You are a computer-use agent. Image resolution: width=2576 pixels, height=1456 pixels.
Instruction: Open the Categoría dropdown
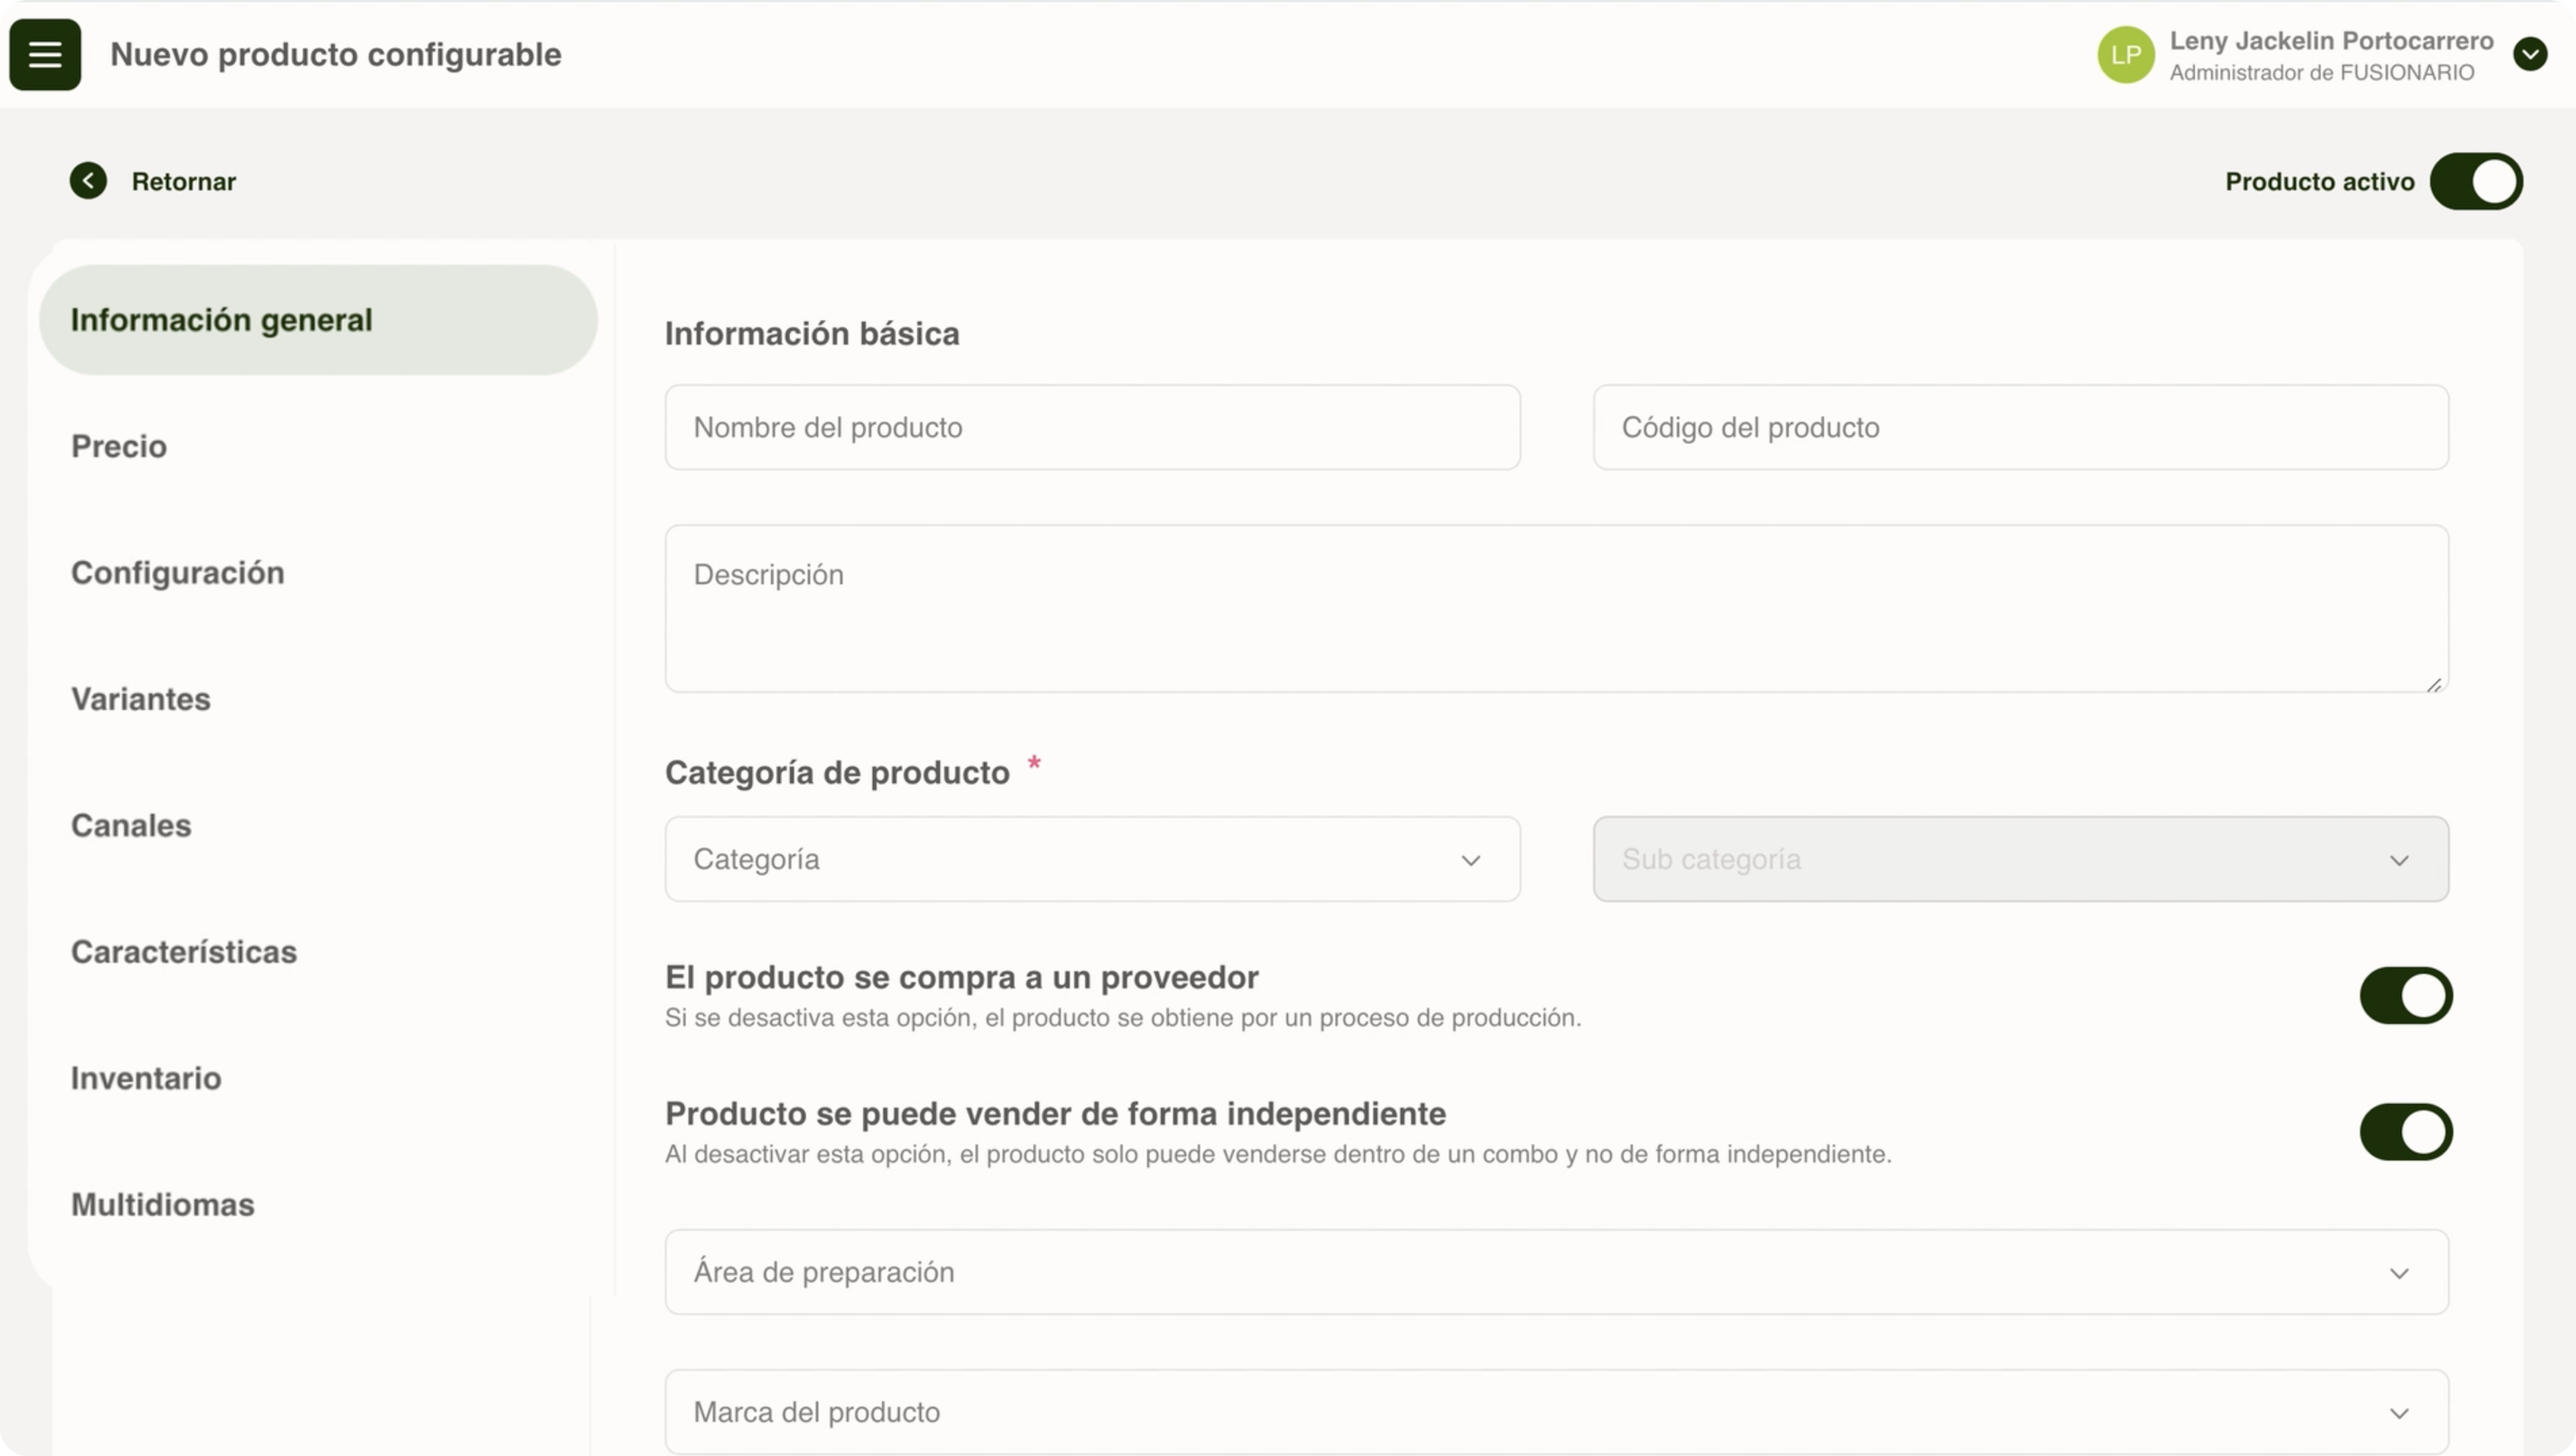click(x=1092, y=859)
